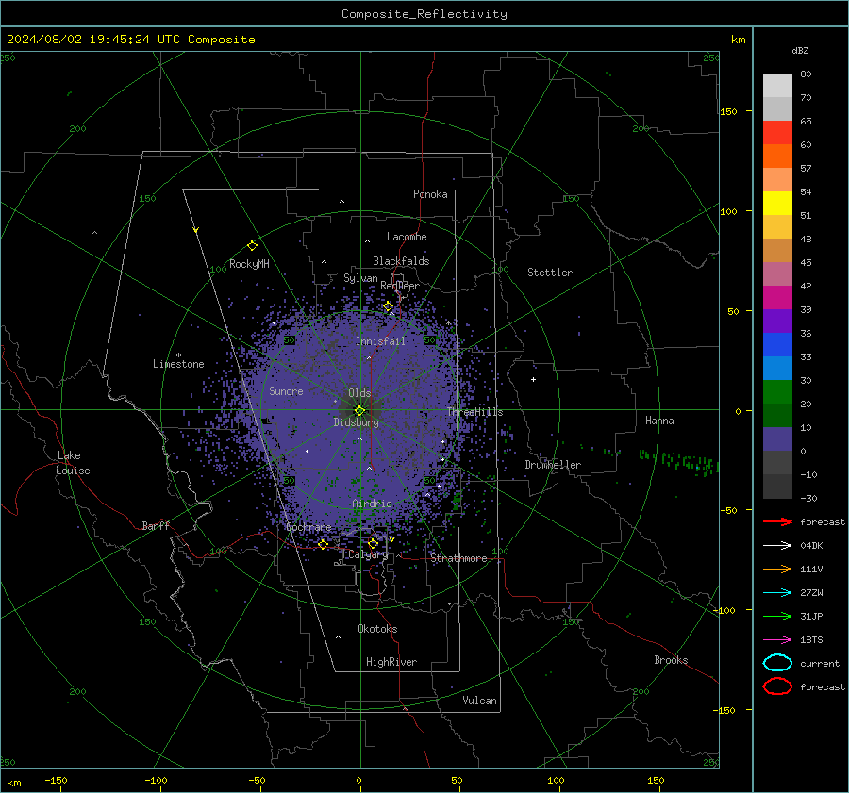Click the green 31JP arrow legend icon
The height and width of the screenshot is (793, 849).
(777, 616)
